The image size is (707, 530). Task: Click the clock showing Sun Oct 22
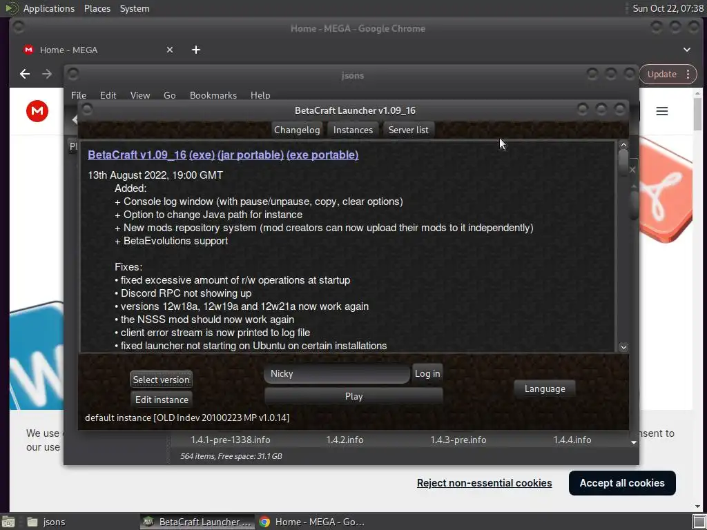(668, 8)
